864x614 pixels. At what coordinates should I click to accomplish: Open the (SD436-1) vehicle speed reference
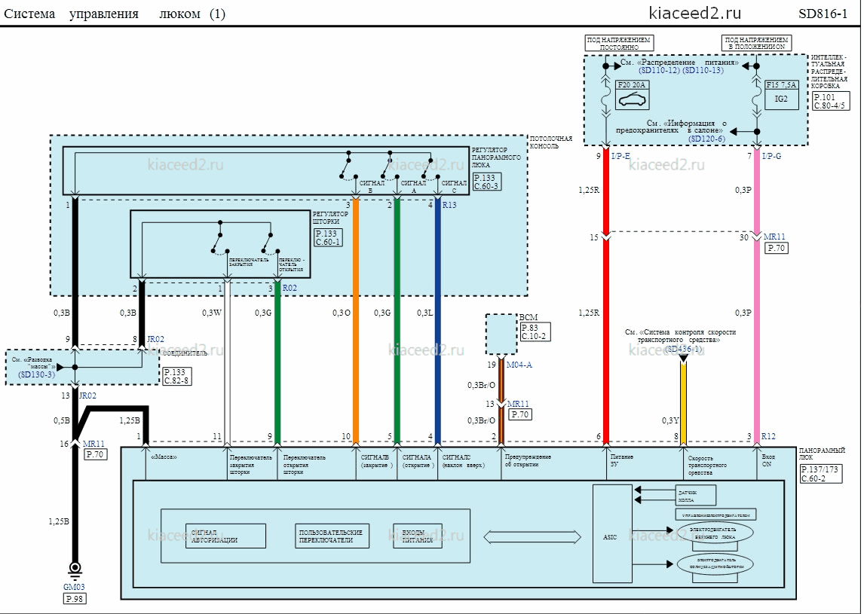coord(683,349)
